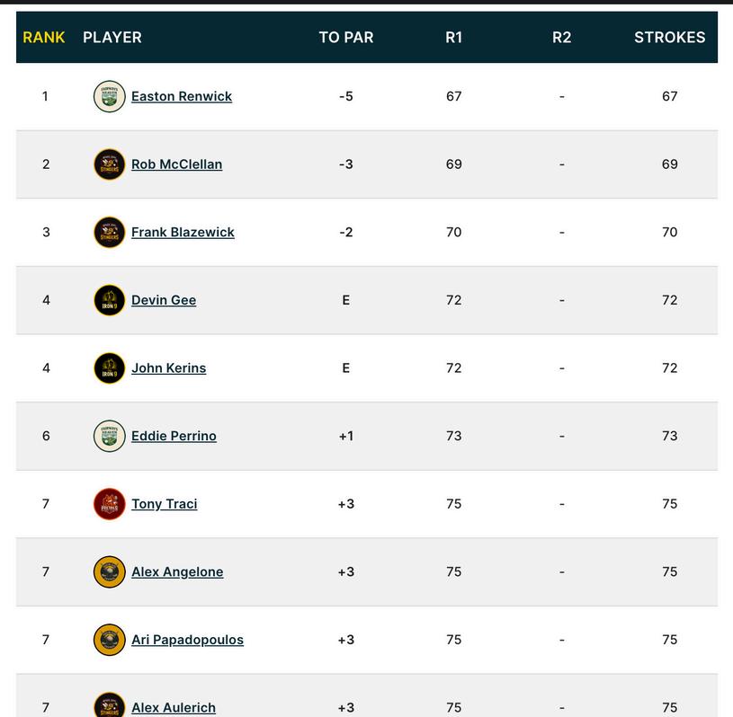Open Easton Renwick's player profile link

(182, 96)
